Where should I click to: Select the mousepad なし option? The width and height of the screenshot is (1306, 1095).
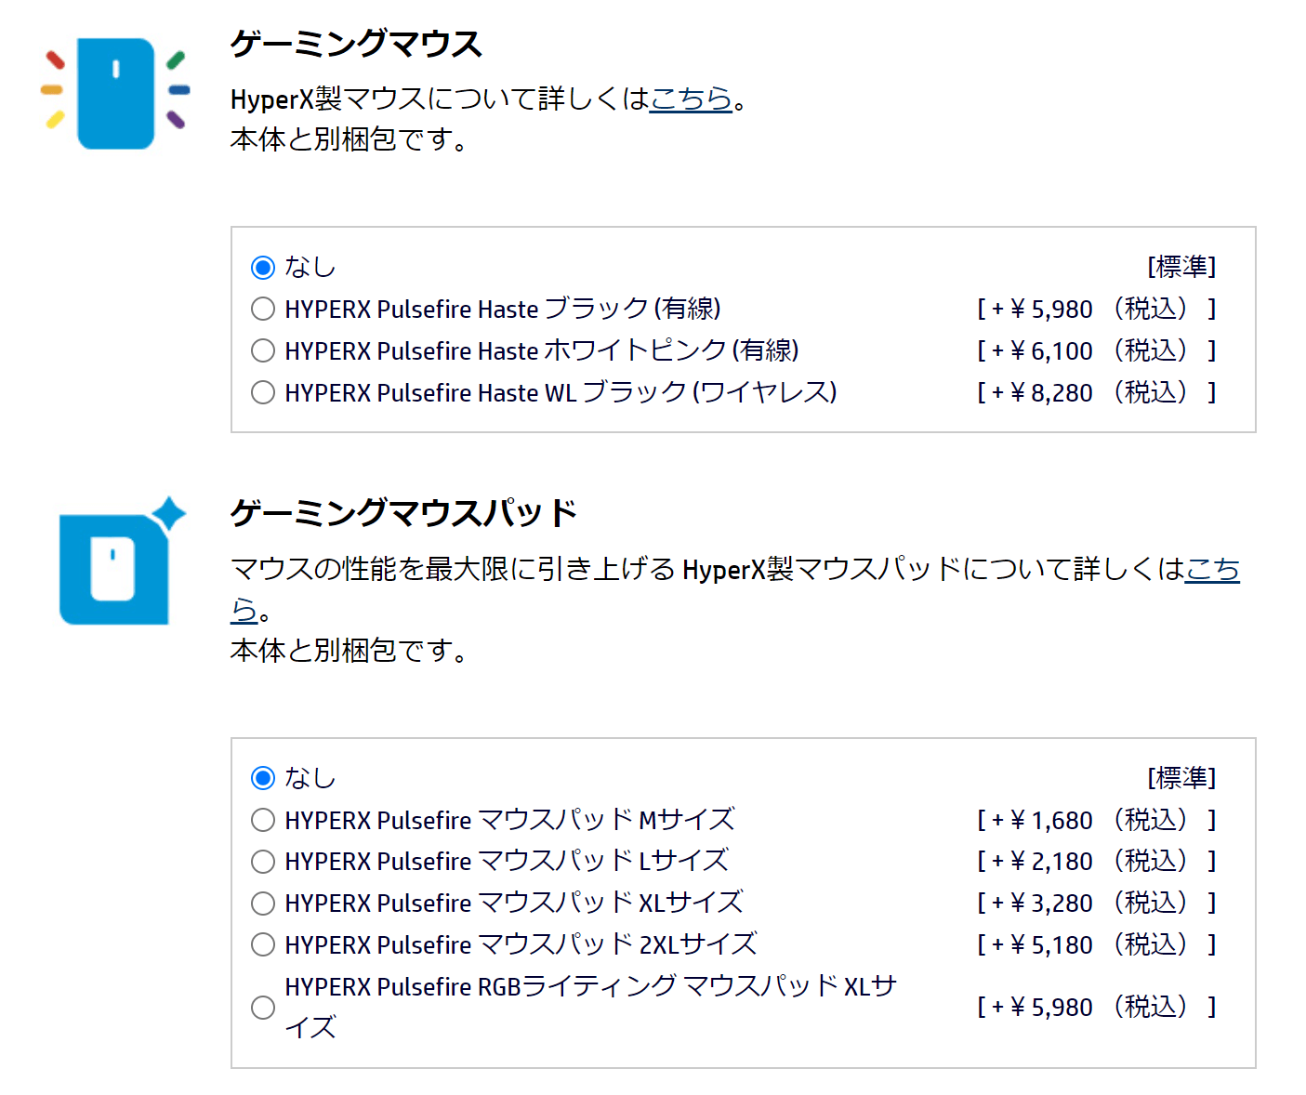pos(263,778)
